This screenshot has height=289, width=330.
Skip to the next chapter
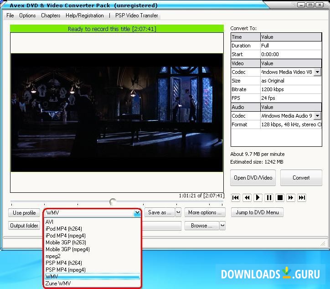(302, 198)
